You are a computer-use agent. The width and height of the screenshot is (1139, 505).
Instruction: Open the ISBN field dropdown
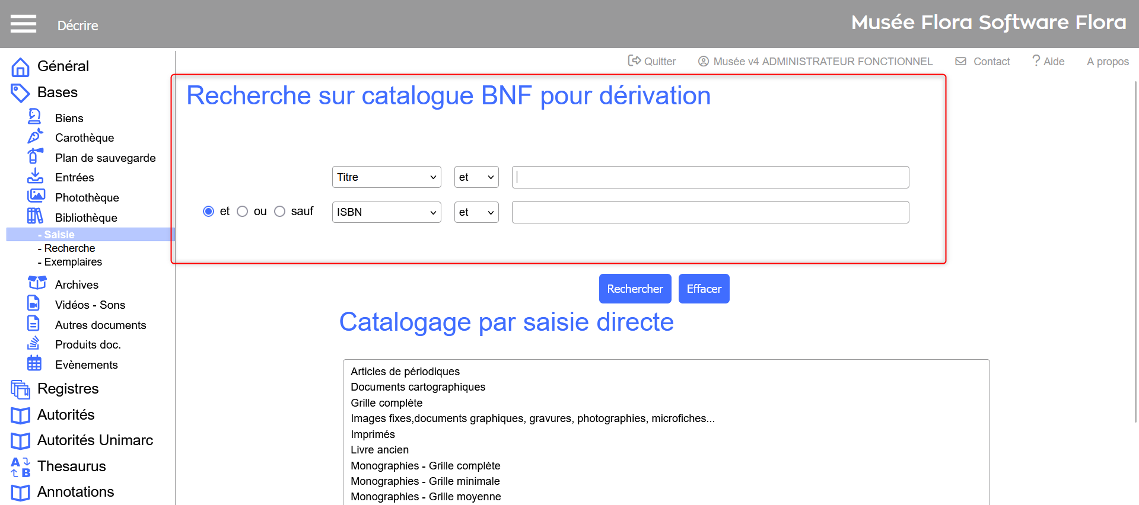[386, 212]
